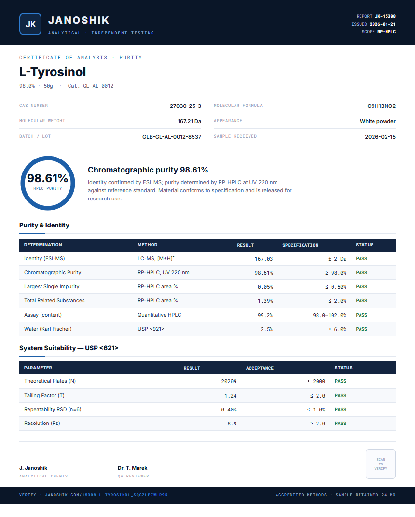The width and height of the screenshot is (415, 517).
Task: Click the Scan to Verify QR box
Action: pyautogui.click(x=380, y=464)
